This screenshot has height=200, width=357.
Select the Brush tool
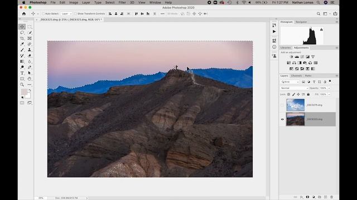22,50
